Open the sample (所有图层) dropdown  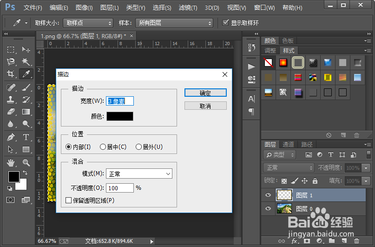pos(174,23)
